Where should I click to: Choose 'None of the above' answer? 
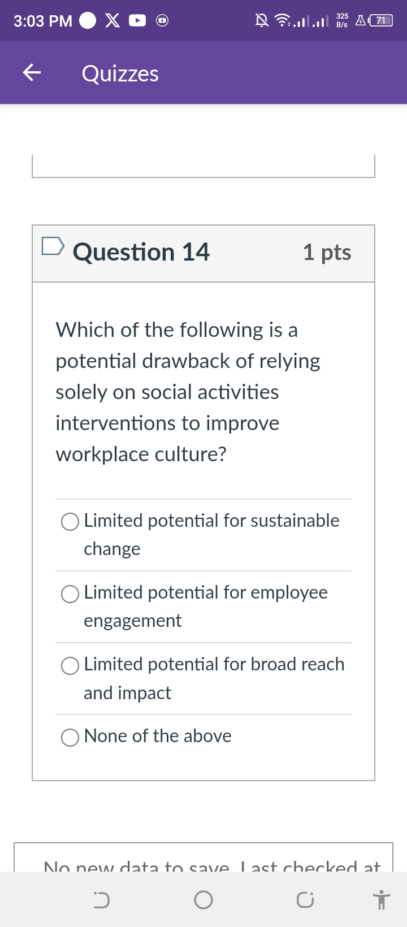(70, 737)
